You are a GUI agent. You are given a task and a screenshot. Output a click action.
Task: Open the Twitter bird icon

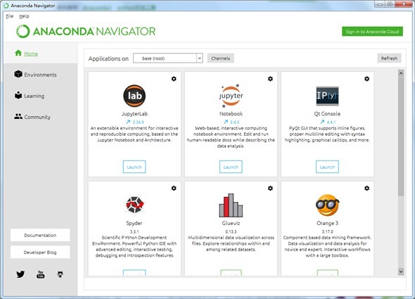tap(20, 274)
